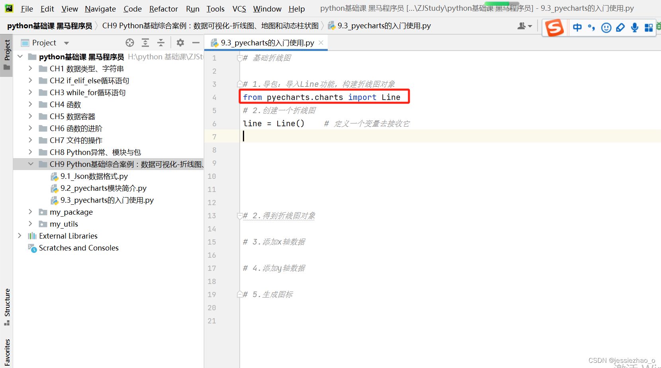
Task: Open Sogou handwriting input pen icon
Action: [620, 27]
